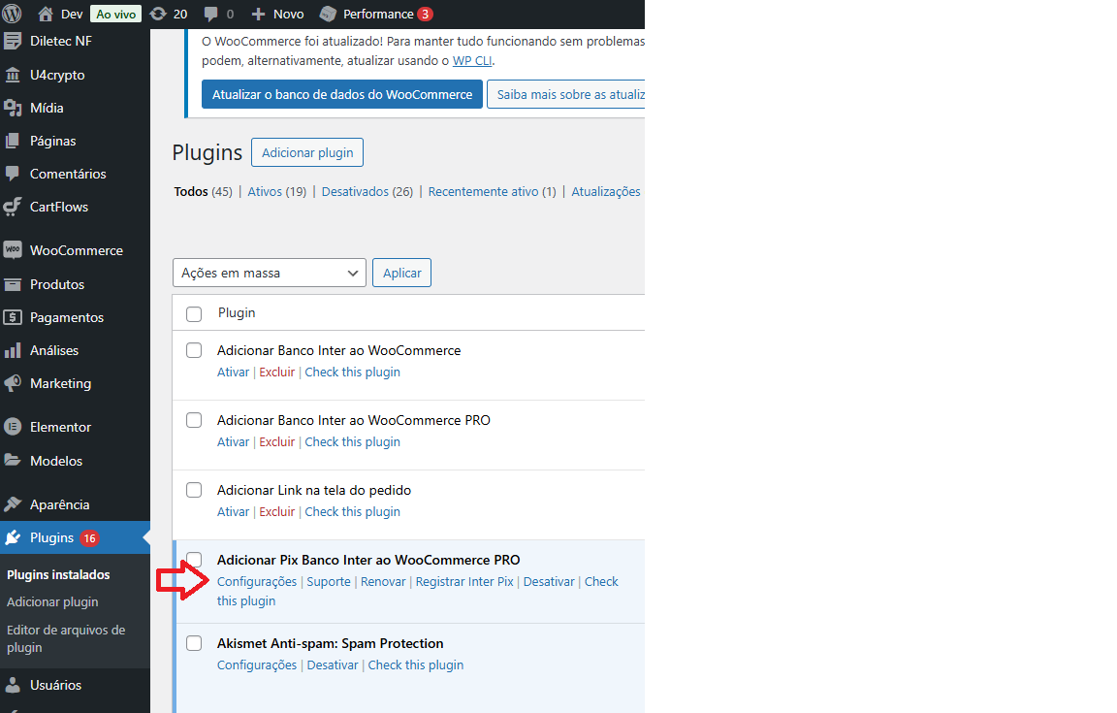Select the Akismet Anti-spam plugin checkbox
The height and width of the screenshot is (713, 1117).
pos(194,643)
